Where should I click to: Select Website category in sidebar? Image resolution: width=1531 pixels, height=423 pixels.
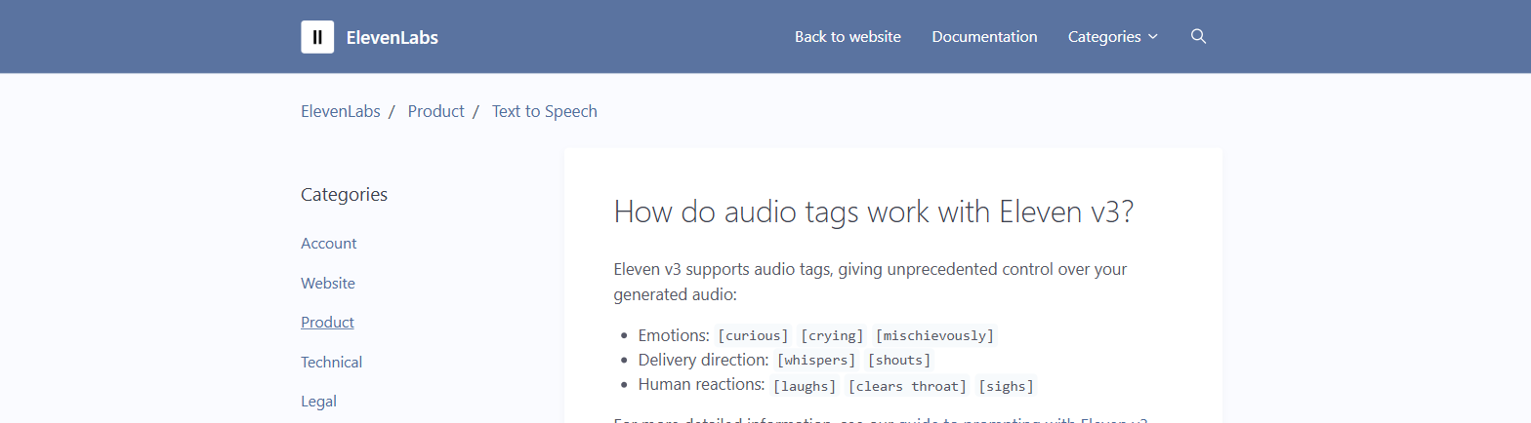click(x=328, y=283)
